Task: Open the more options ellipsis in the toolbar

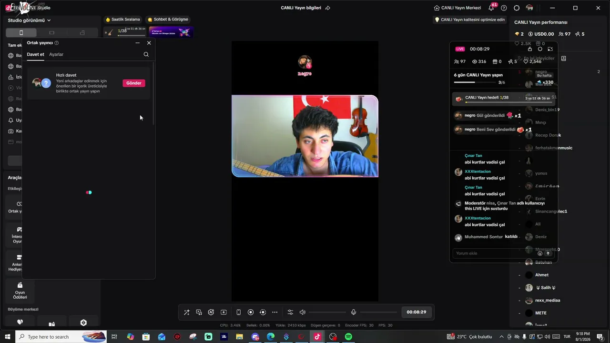Action: tap(274, 312)
